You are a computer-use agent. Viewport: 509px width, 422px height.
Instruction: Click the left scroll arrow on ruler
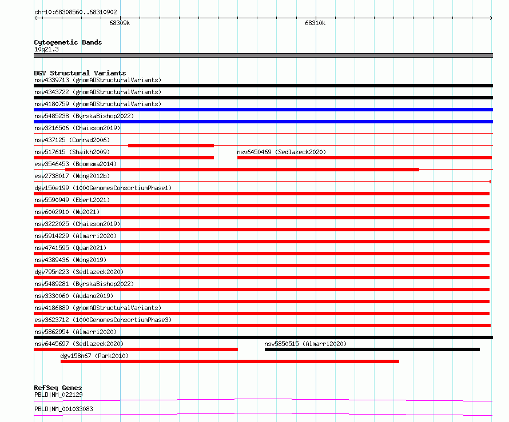point(35,18)
